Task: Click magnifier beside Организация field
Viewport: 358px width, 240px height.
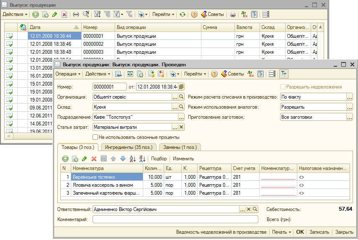Action: (181, 97)
